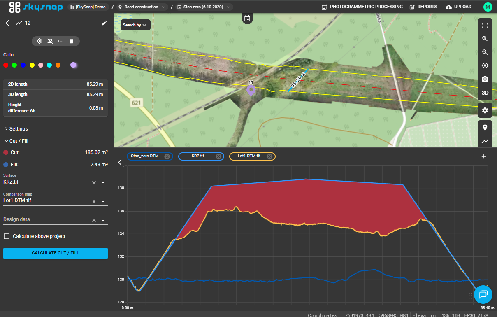497x317 pixels.
Task: Open the chat support bubble
Action: (483, 294)
